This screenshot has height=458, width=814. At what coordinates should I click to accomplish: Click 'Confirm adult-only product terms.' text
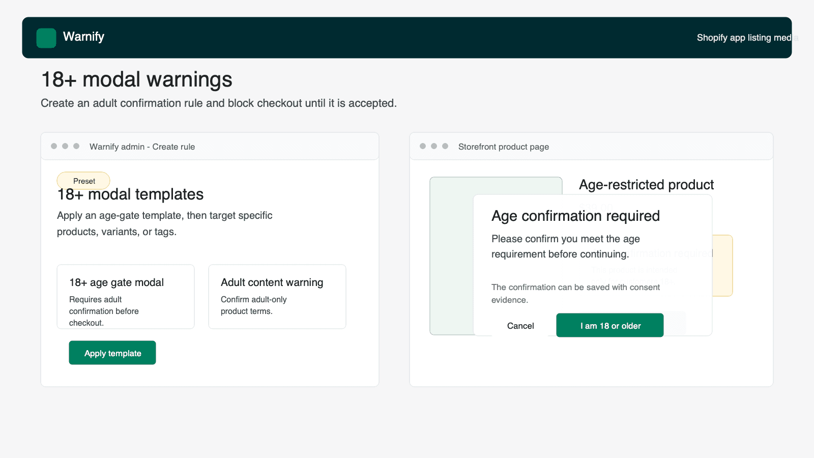click(x=254, y=305)
